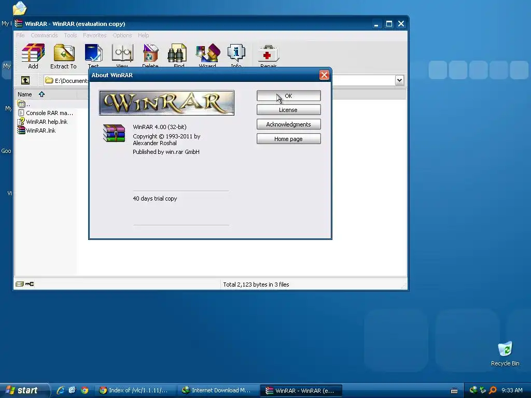Screen dimensions: 531x398
Task: Select Console RAR manual file
Action: [46, 112]
